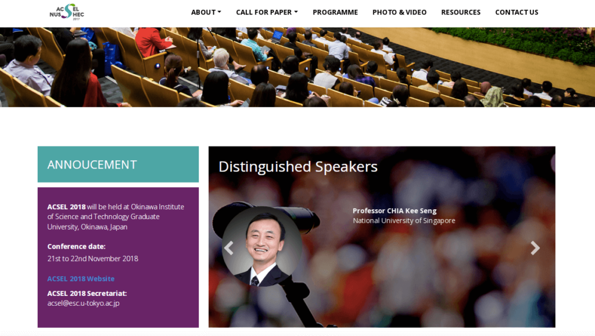Click the ACSEL 2018 Secretariat label
Viewport: 595px width, 336px height.
point(87,293)
